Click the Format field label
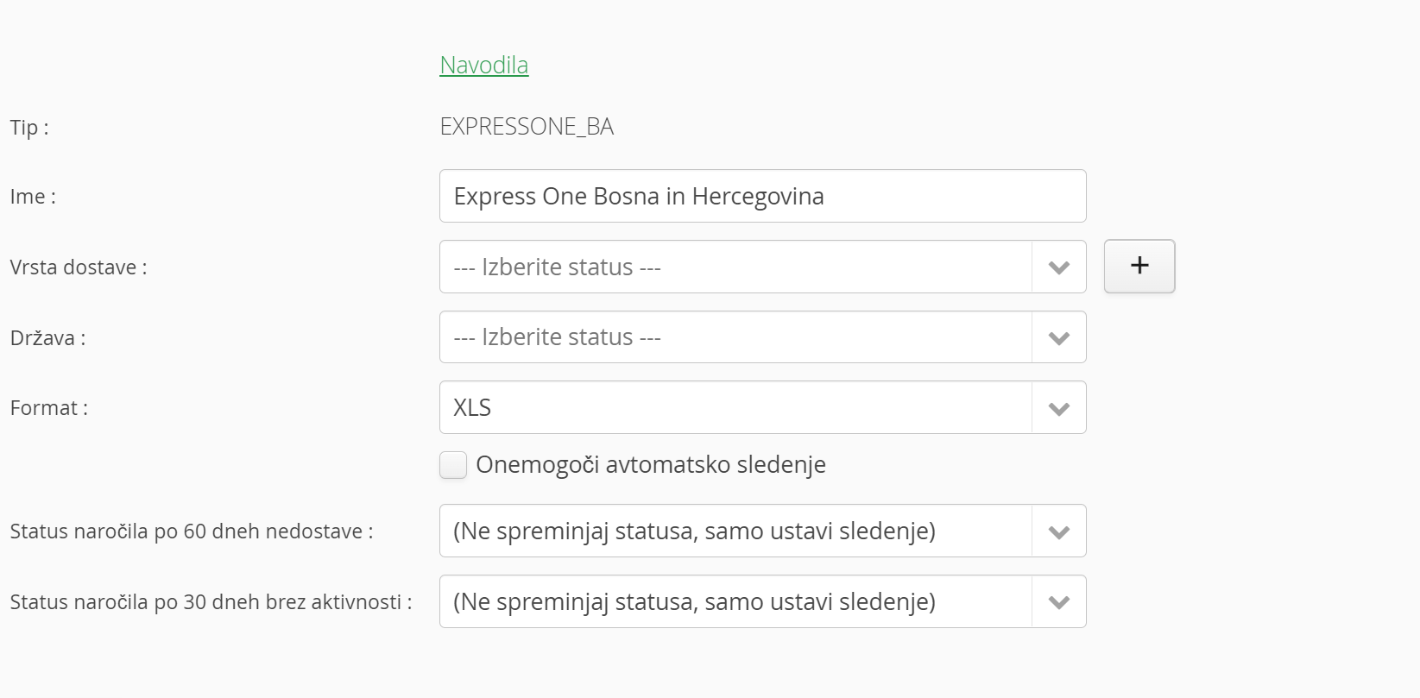 pyautogui.click(x=49, y=408)
